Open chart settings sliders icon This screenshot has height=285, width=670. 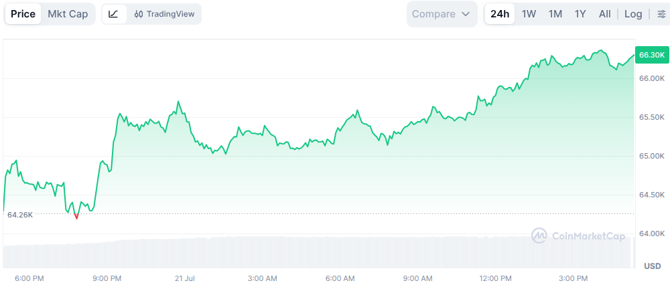point(661,14)
